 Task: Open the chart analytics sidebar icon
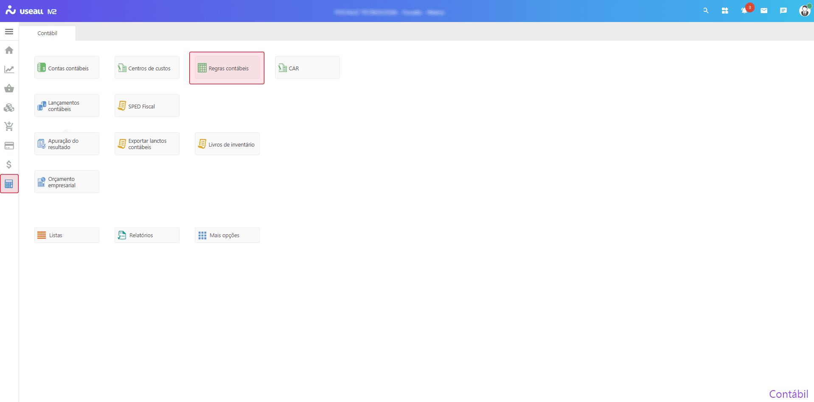(9, 69)
